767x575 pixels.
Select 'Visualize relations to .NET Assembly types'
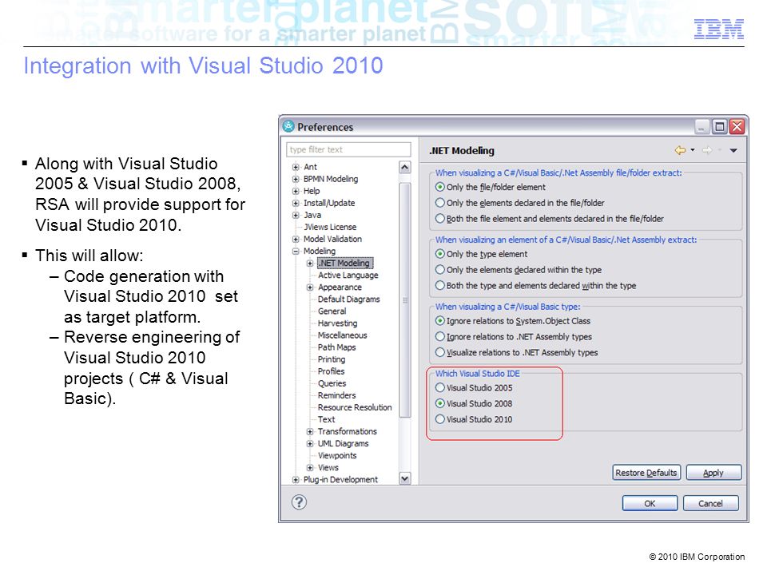517,352
